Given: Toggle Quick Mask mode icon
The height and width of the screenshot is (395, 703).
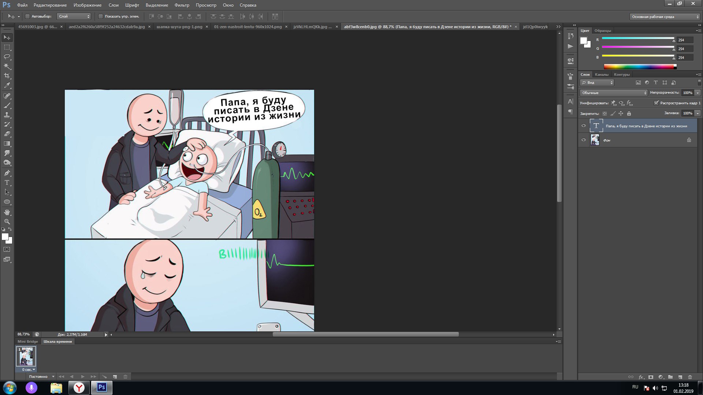Looking at the screenshot, I should pos(7,249).
